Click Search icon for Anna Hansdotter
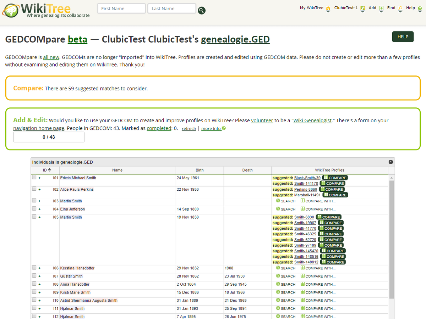Viewport: 426px width, 319px height. pos(278,284)
